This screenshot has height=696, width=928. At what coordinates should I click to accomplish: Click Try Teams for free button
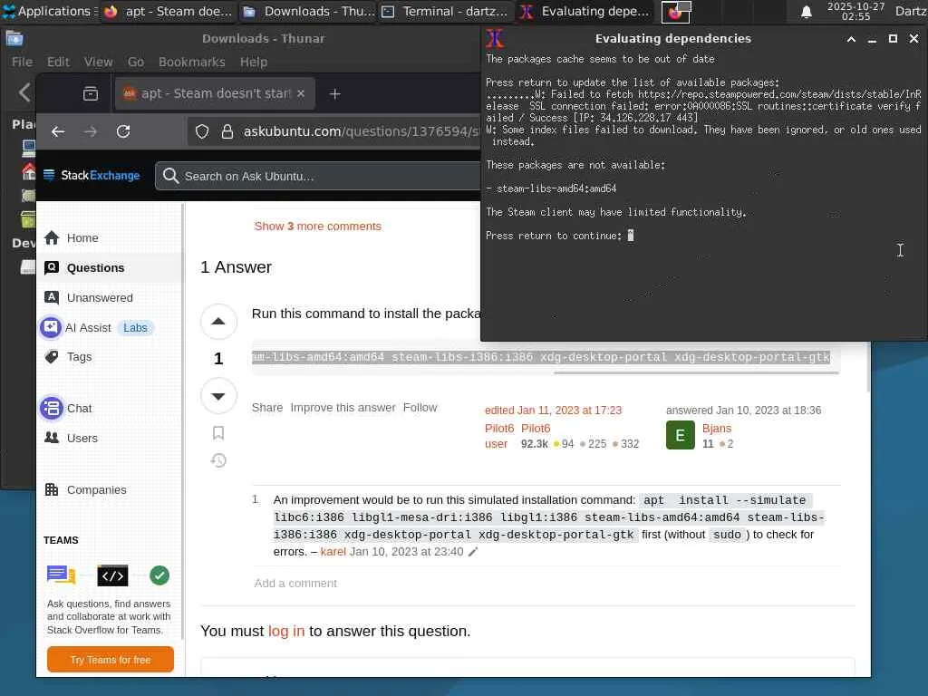[110, 660]
